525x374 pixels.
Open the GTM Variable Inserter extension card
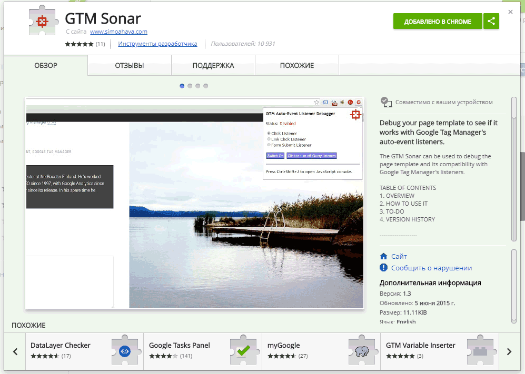[440, 351]
